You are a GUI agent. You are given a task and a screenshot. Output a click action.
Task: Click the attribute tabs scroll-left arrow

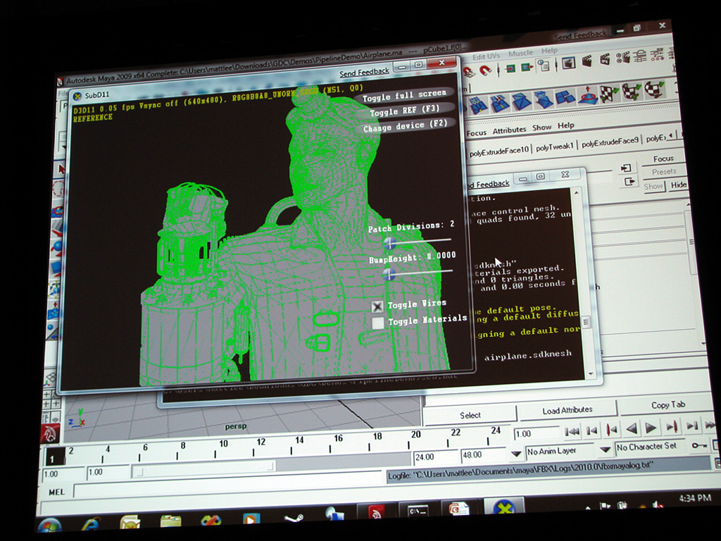pyautogui.click(x=670, y=136)
